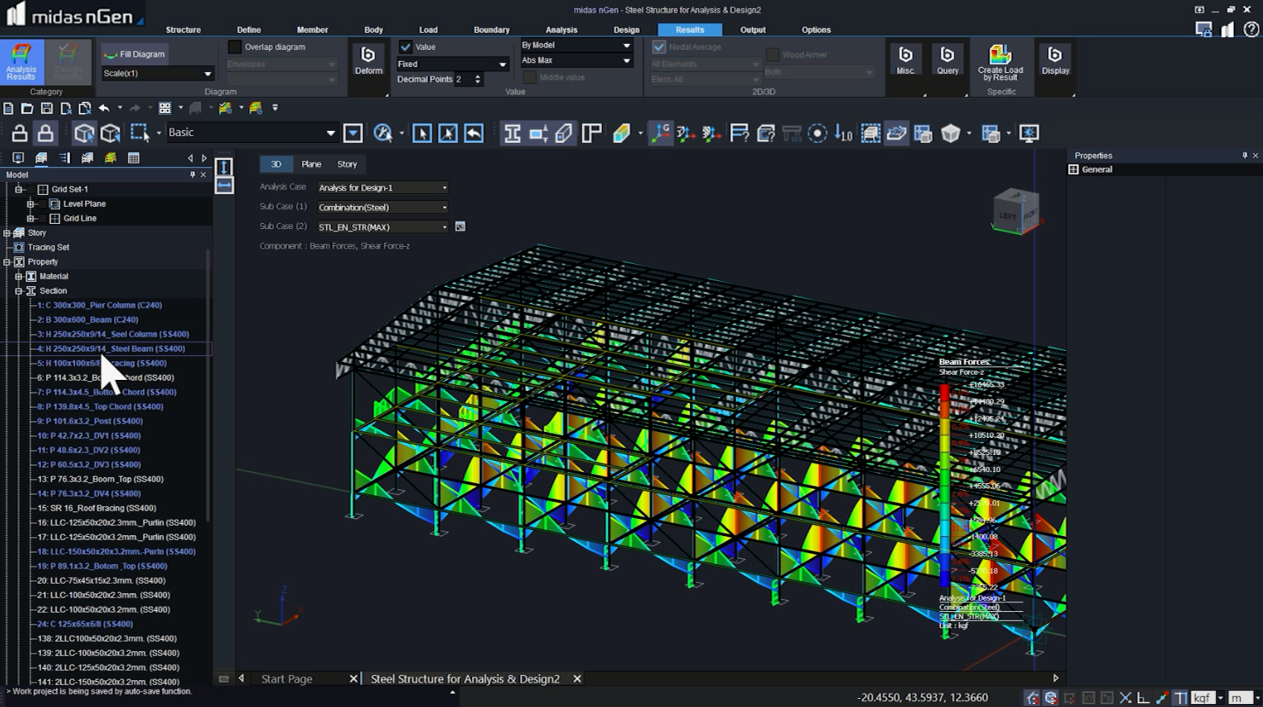Toggle the Value checkbox

(406, 47)
